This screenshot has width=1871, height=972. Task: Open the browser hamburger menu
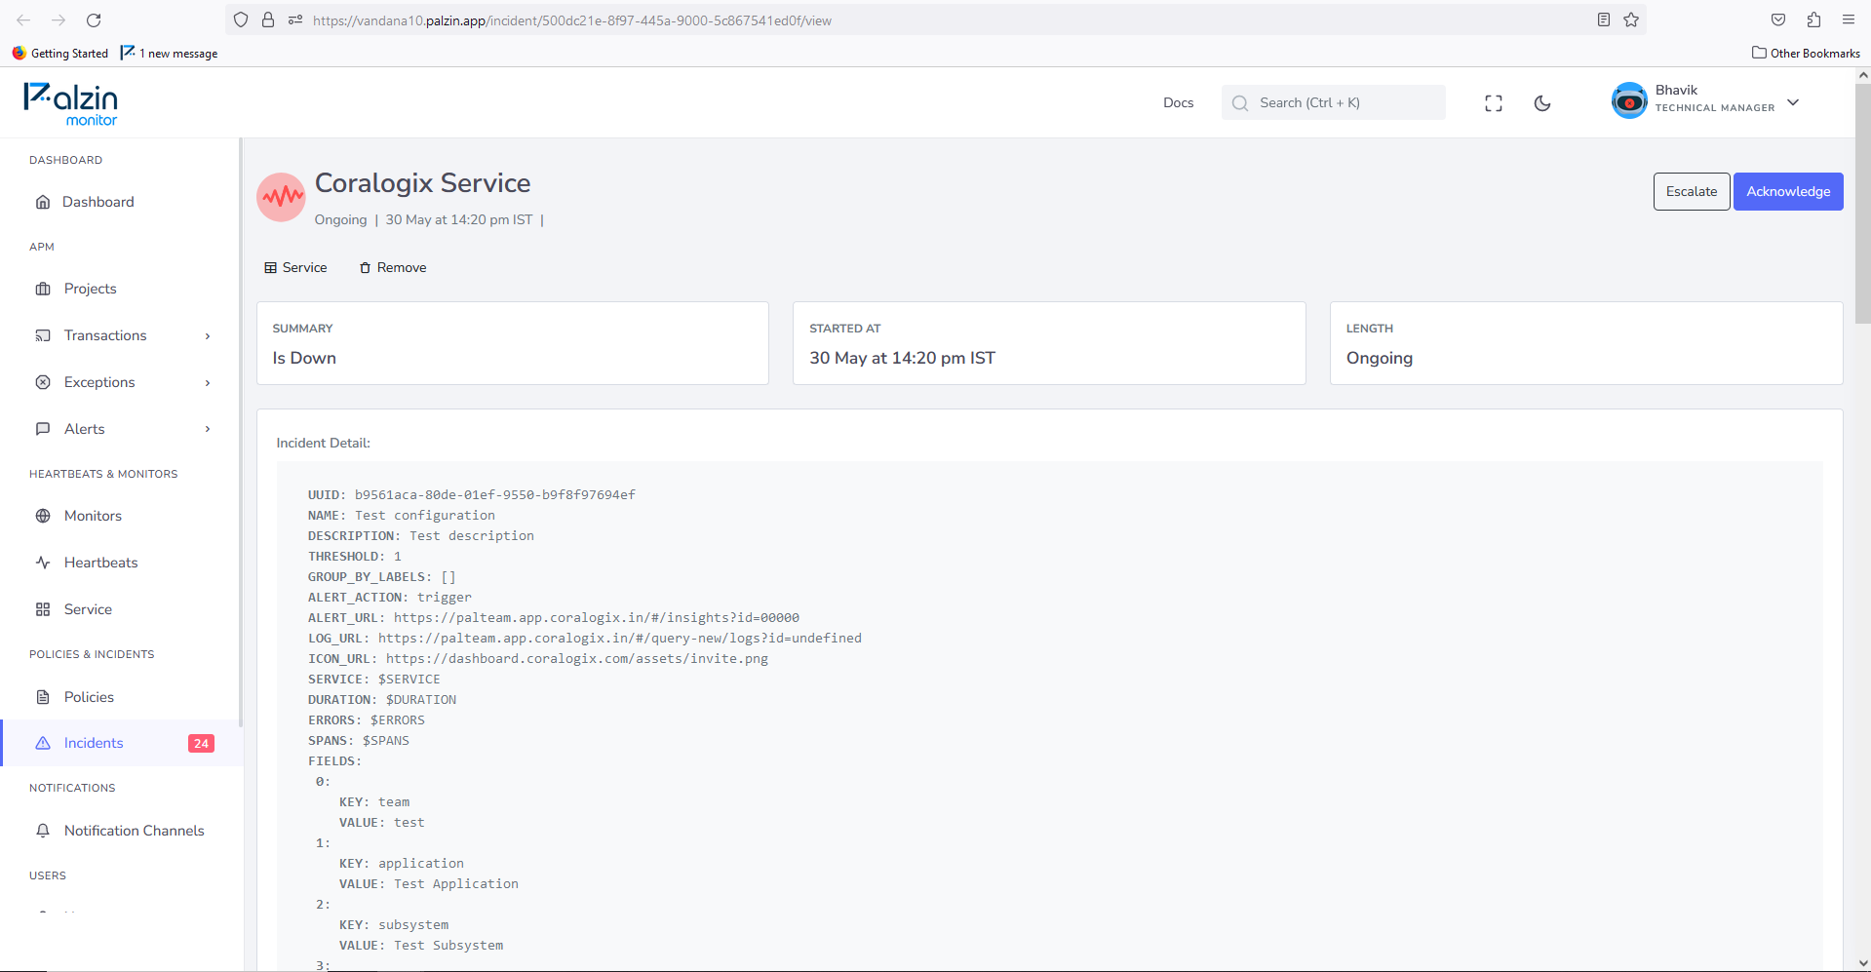click(1849, 19)
